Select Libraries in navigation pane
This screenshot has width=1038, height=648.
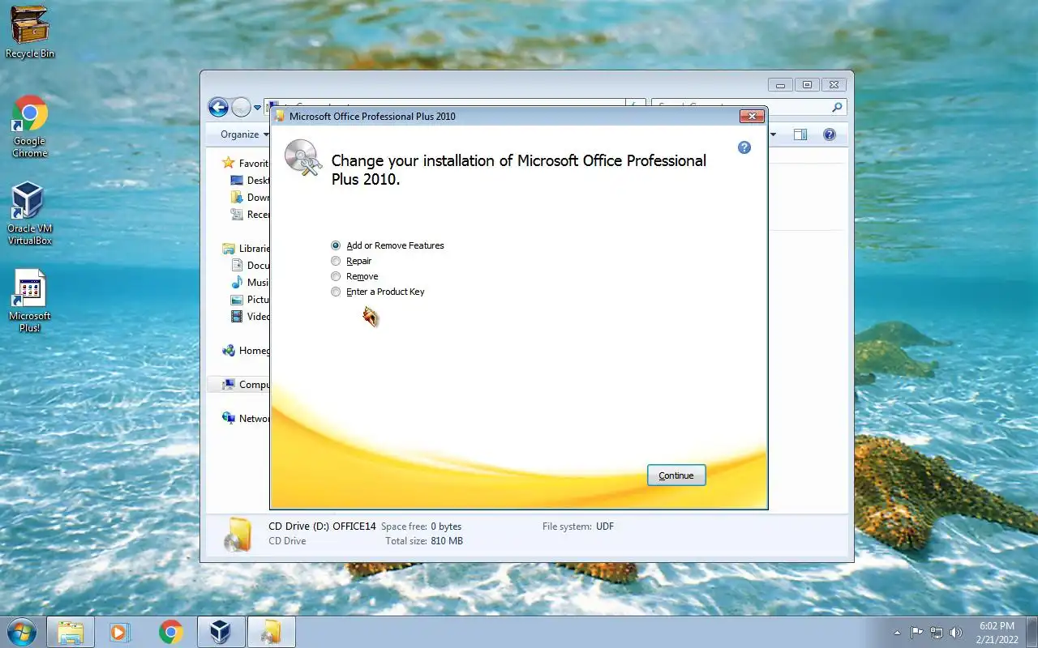pos(245,249)
